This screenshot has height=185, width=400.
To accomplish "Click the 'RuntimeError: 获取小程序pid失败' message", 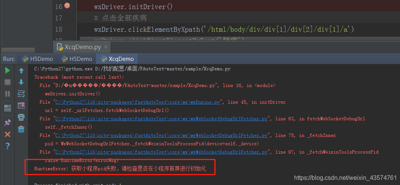I will [x=120, y=168].
